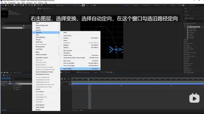Click the snapshot camera icon under viewer
Image resolution: width=204 pixels, height=114 pixels.
click(61, 72)
